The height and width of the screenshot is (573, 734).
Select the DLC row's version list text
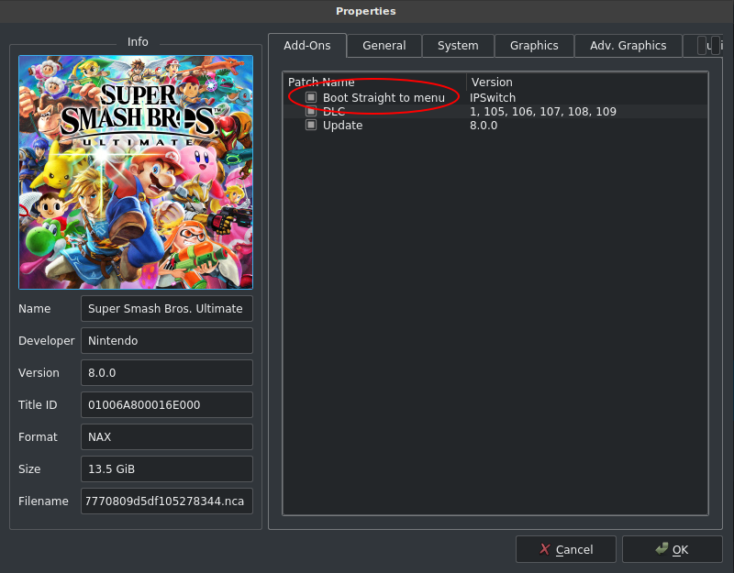tap(542, 112)
